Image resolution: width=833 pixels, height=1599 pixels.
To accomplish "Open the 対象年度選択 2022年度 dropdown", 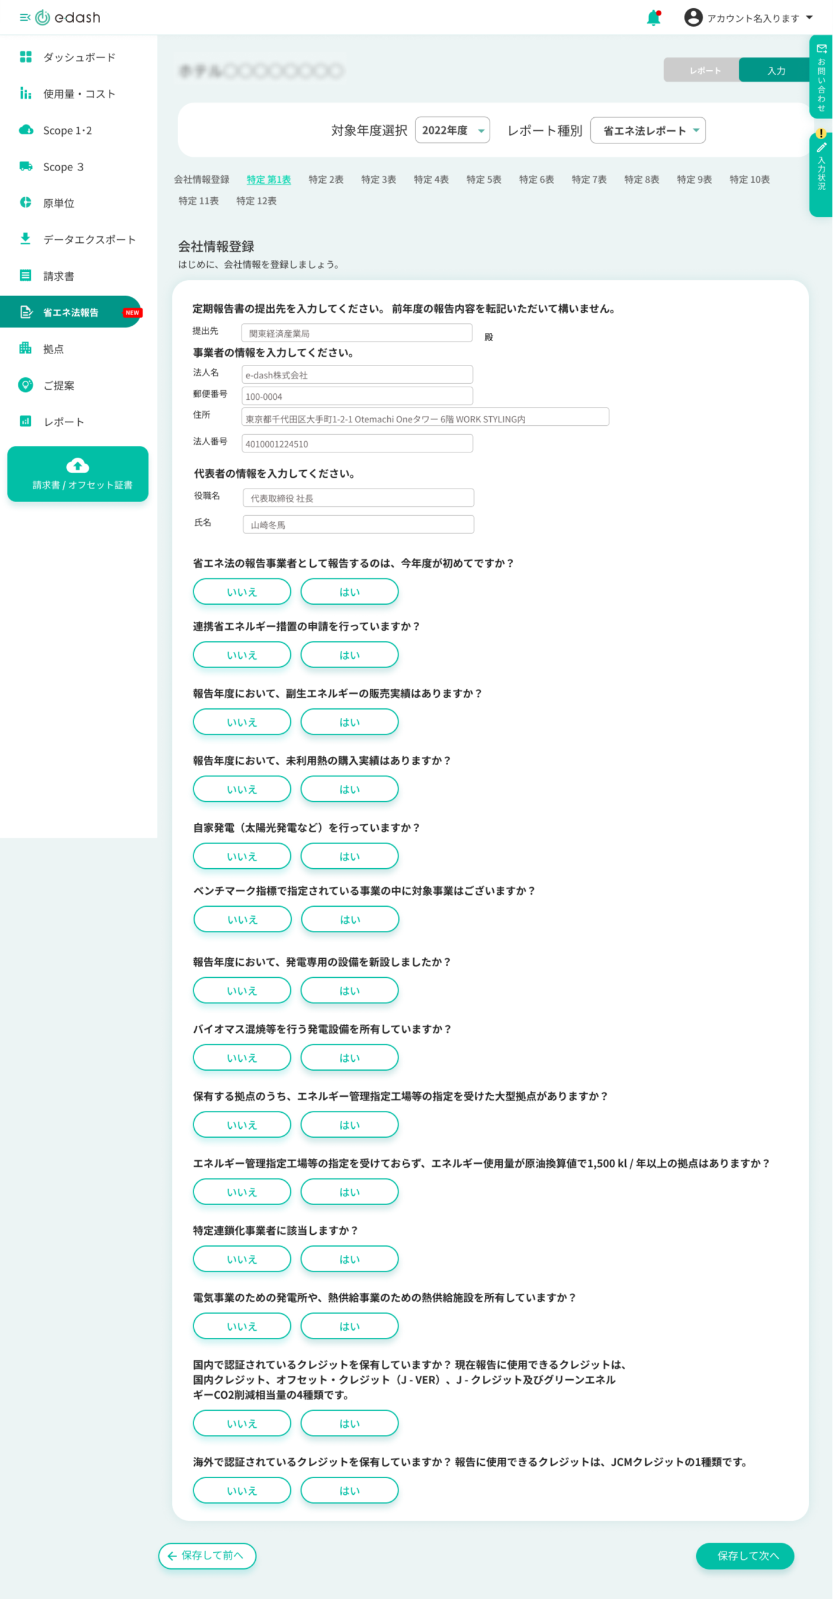I will click(x=452, y=130).
